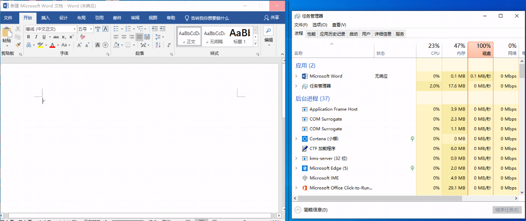Open the font name dropdown (等线)
The width and height of the screenshot is (526, 221).
point(75,29)
